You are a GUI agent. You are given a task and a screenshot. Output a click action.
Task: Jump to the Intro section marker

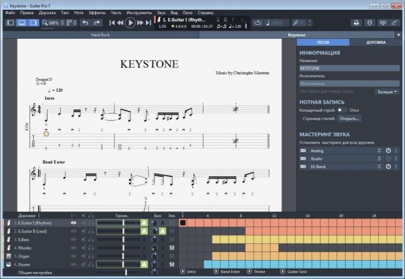click(x=188, y=271)
